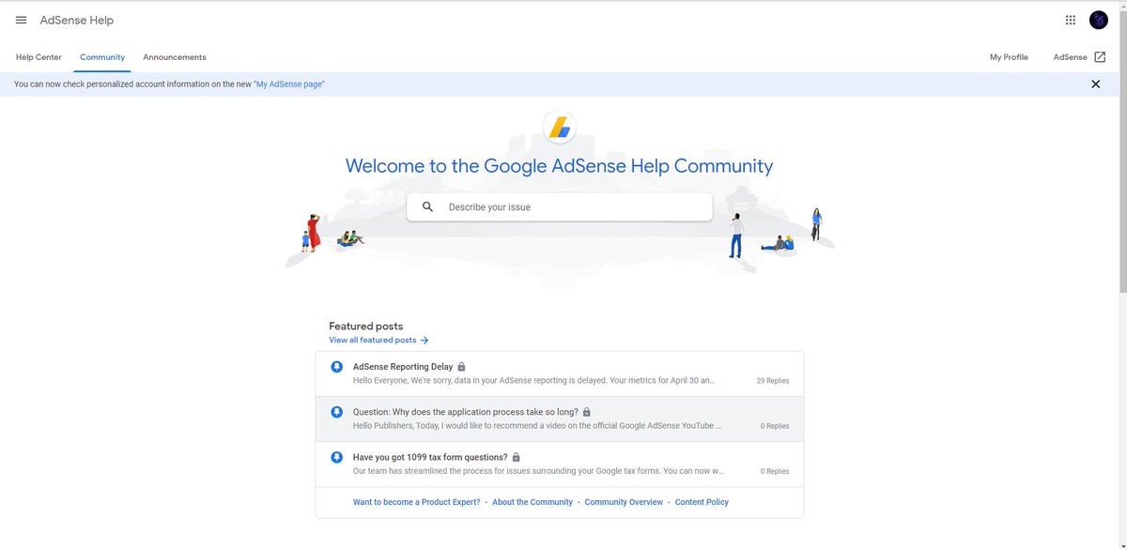Image resolution: width=1127 pixels, height=549 pixels.
Task: Switch to the Help Center tab
Action: (39, 57)
